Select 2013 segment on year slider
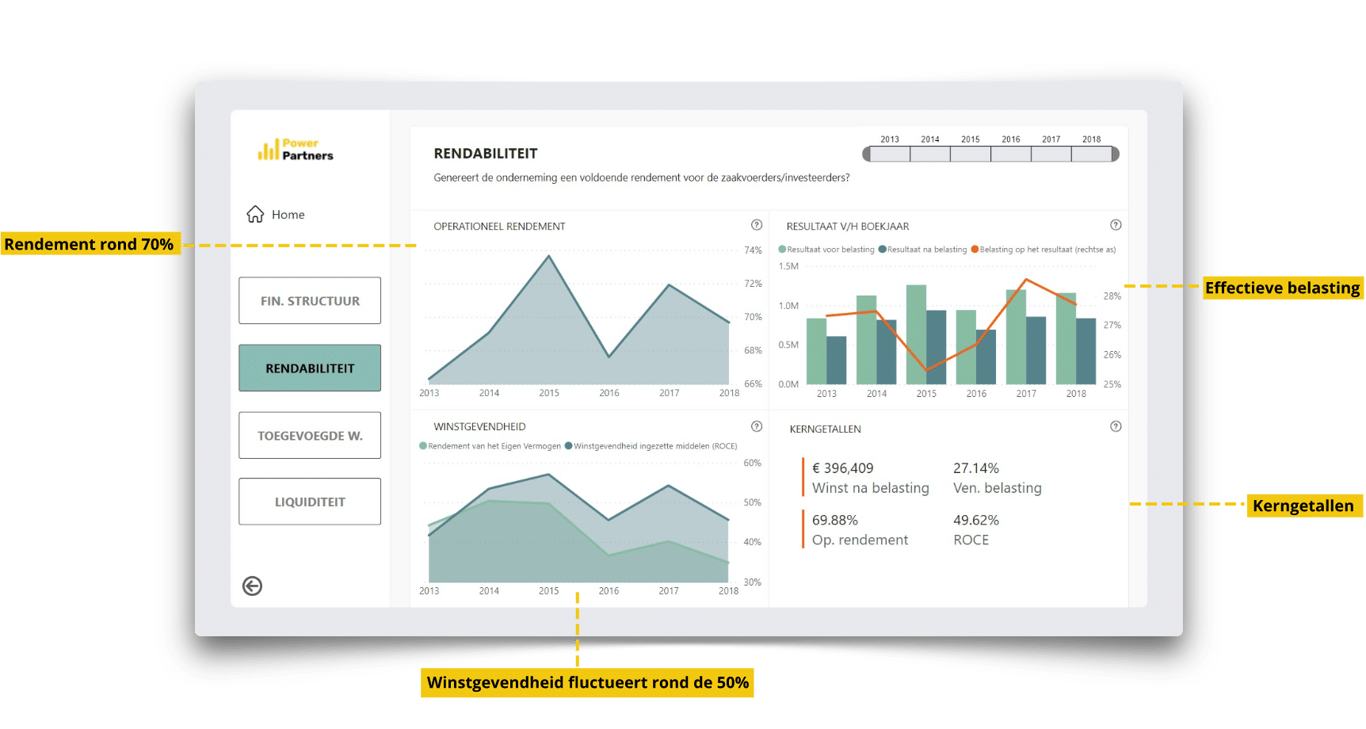This screenshot has height=729, width=1366. click(x=890, y=155)
